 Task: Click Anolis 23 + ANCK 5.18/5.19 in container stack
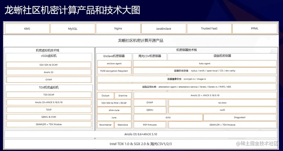[x=205, y=95]
